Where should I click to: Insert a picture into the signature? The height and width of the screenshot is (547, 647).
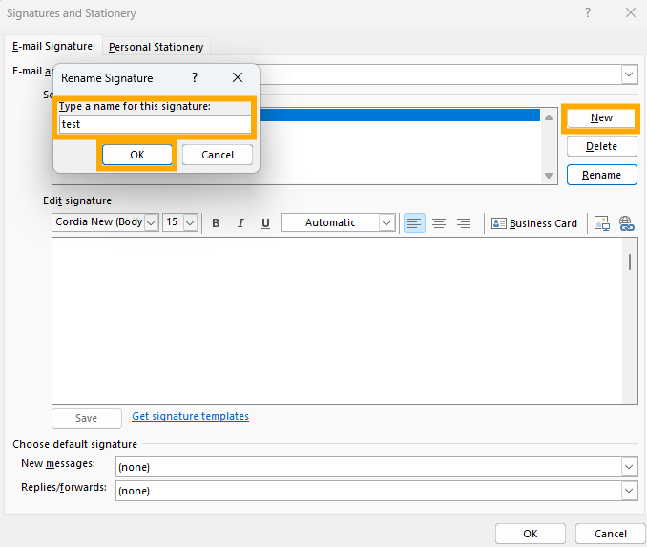coord(601,223)
